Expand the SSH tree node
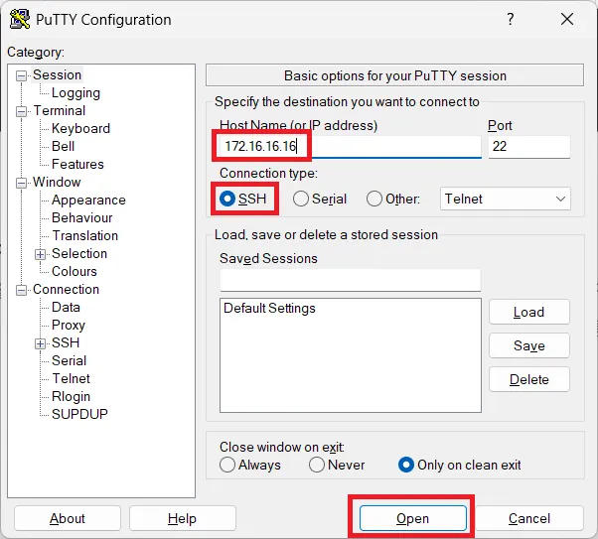This screenshot has width=598, height=539. [41, 342]
